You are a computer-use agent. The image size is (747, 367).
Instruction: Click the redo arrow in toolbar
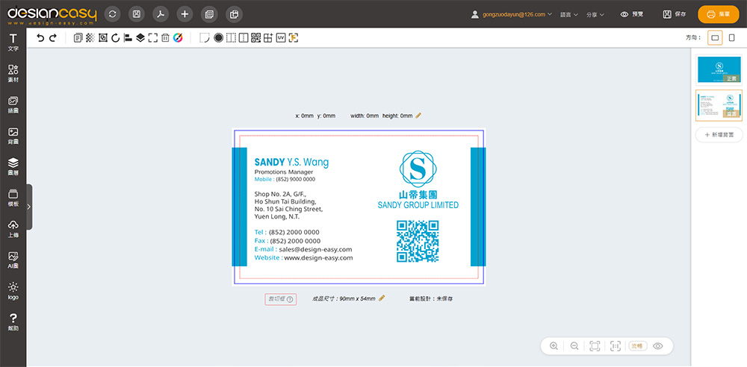point(52,37)
